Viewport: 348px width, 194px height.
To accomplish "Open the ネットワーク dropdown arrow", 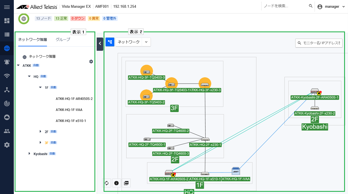I will click(146, 42).
